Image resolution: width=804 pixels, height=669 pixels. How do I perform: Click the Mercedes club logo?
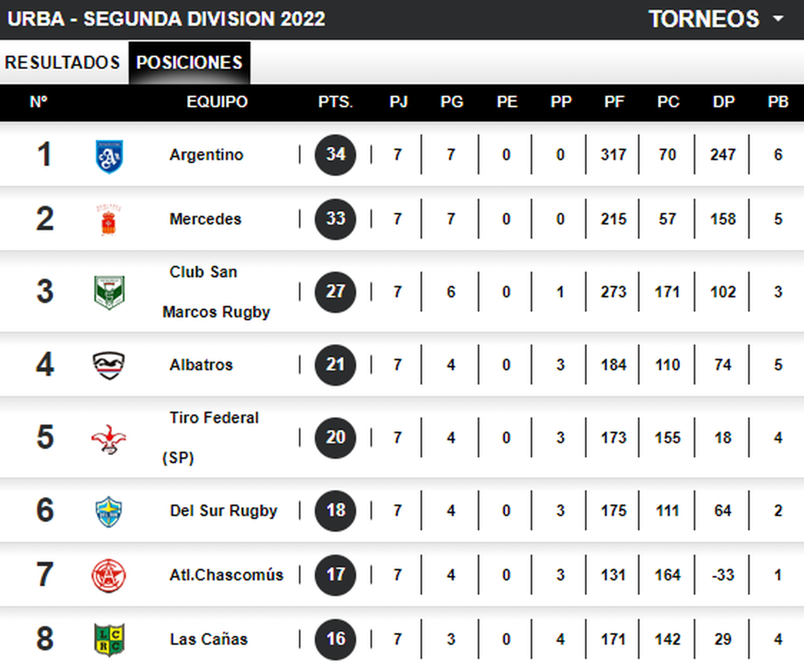(109, 220)
